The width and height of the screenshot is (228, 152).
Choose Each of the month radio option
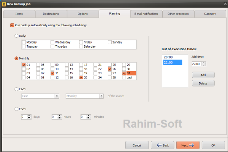pyautogui.click(x=16, y=89)
